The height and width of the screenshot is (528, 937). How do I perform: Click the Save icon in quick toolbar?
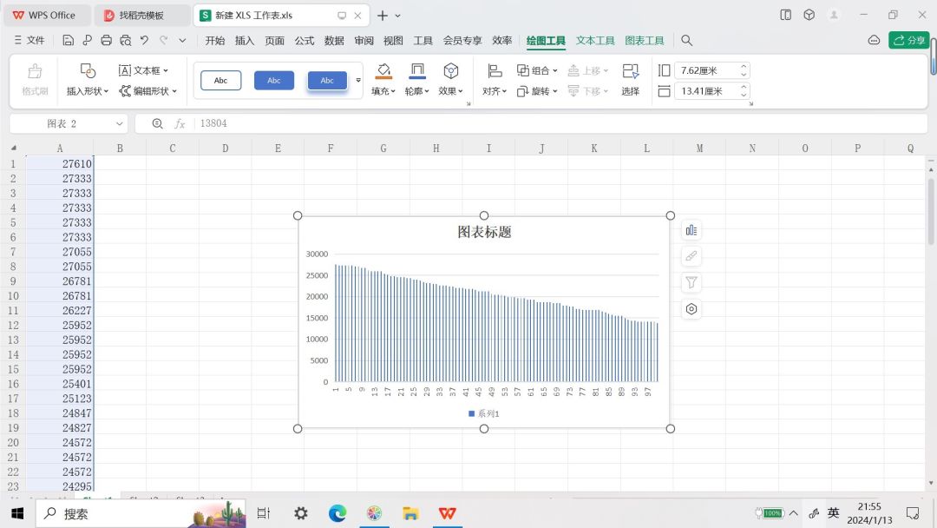pyautogui.click(x=69, y=41)
